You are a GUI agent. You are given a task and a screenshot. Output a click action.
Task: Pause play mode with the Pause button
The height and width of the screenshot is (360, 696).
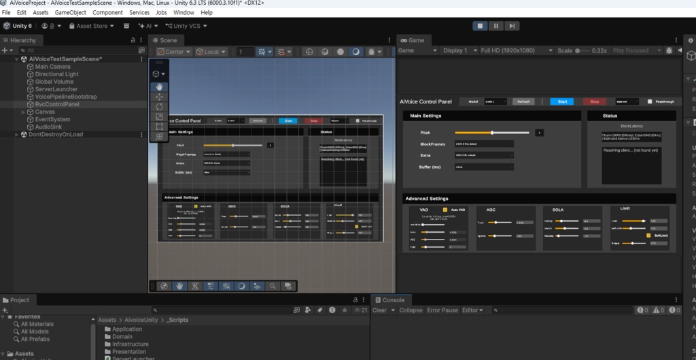tap(495, 26)
